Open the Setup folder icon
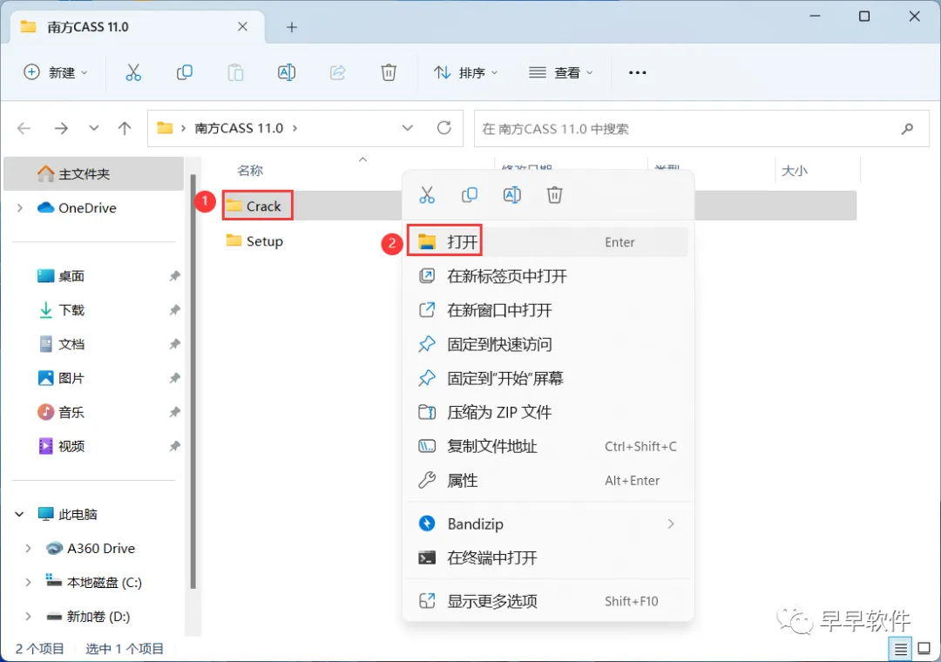Image resolution: width=941 pixels, height=662 pixels. point(234,240)
